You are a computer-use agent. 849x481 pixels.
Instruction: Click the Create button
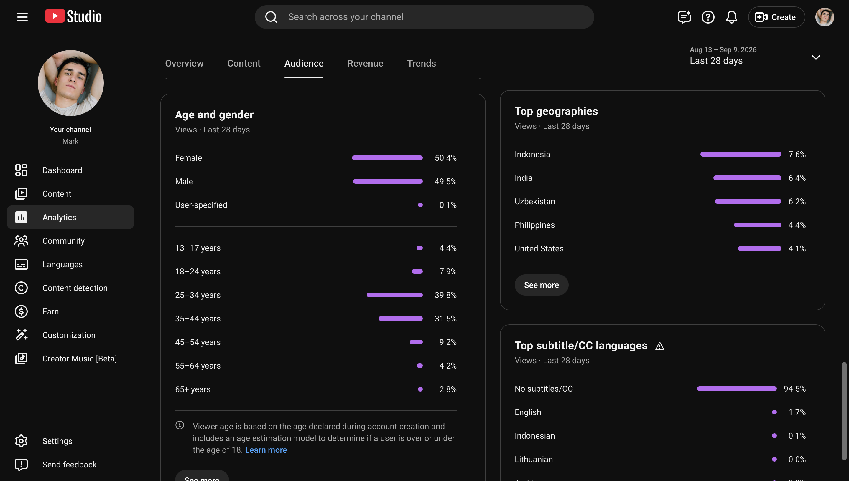776,17
